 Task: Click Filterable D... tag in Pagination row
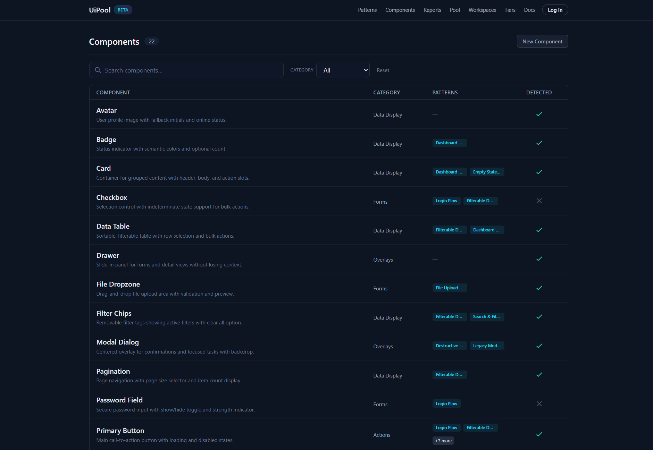[x=450, y=375]
